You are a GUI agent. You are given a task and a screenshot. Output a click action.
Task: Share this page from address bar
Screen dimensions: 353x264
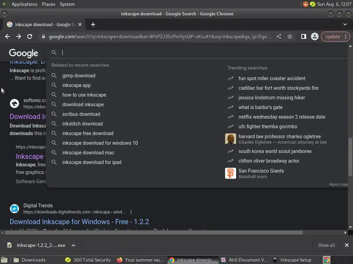point(279,36)
